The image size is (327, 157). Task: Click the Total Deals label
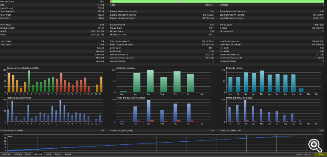6,44
